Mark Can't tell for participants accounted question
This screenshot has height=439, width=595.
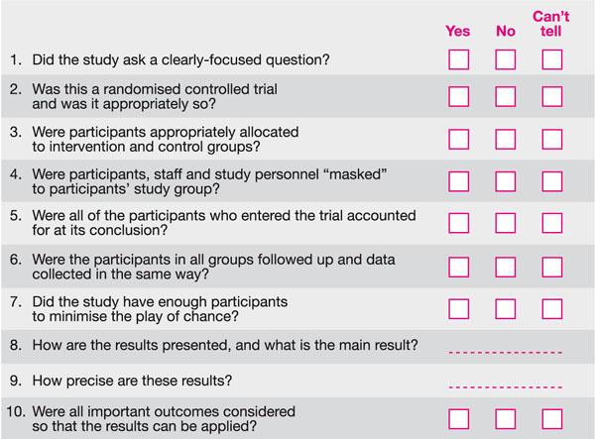[552, 223]
